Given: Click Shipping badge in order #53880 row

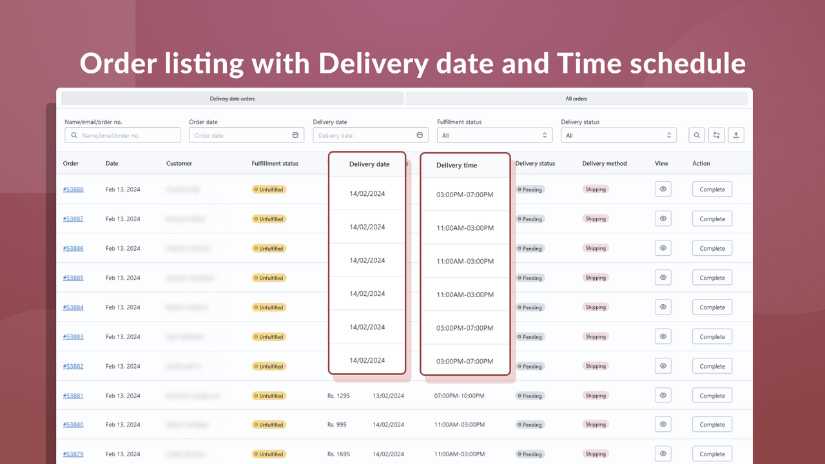Looking at the screenshot, I should (x=596, y=425).
